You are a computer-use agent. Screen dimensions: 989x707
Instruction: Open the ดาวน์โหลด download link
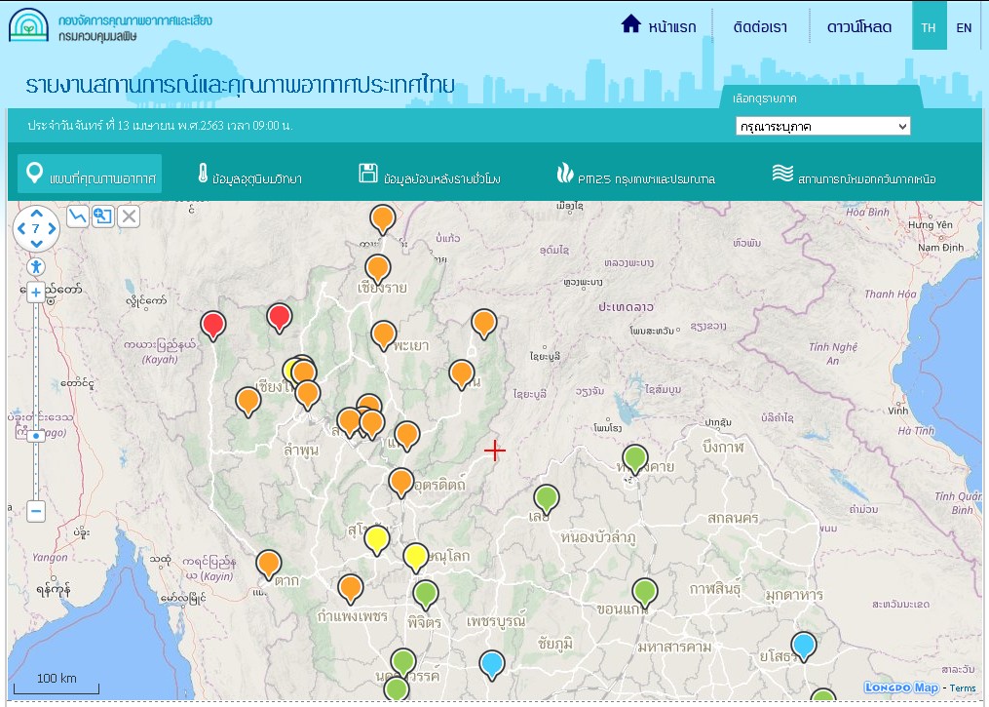858,27
